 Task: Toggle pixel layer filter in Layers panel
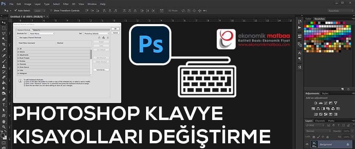click(x=329, y=125)
